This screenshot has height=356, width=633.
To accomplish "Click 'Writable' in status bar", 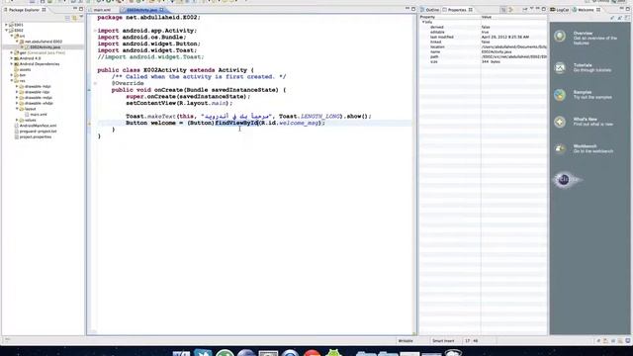I will tap(406, 341).
